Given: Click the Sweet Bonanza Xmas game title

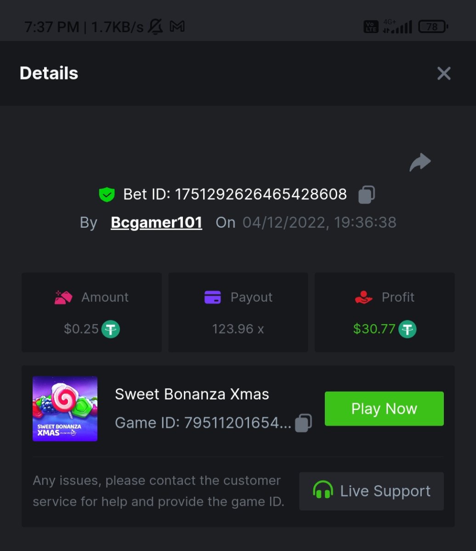Looking at the screenshot, I should click(x=192, y=394).
